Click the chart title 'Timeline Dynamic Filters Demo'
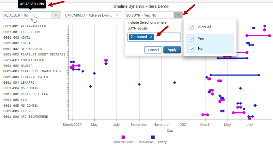273x145 pixels. click(x=140, y=6)
